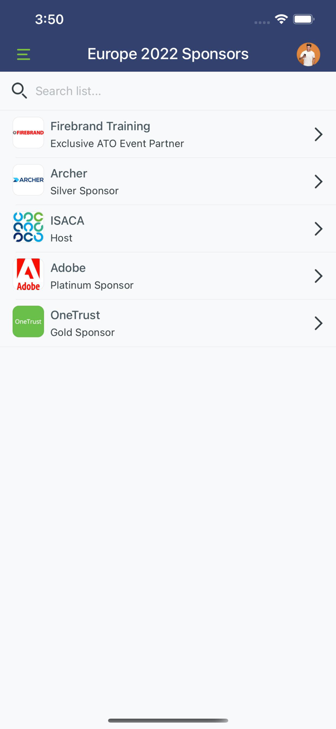Click the green OneTrust logo

[28, 321]
